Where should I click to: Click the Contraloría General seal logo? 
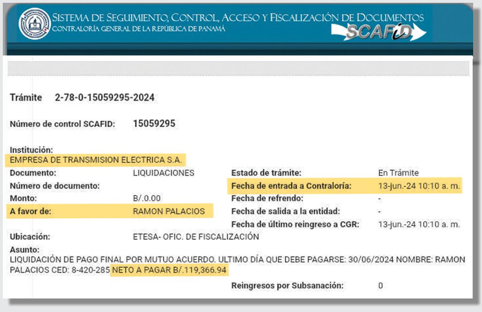[35, 24]
